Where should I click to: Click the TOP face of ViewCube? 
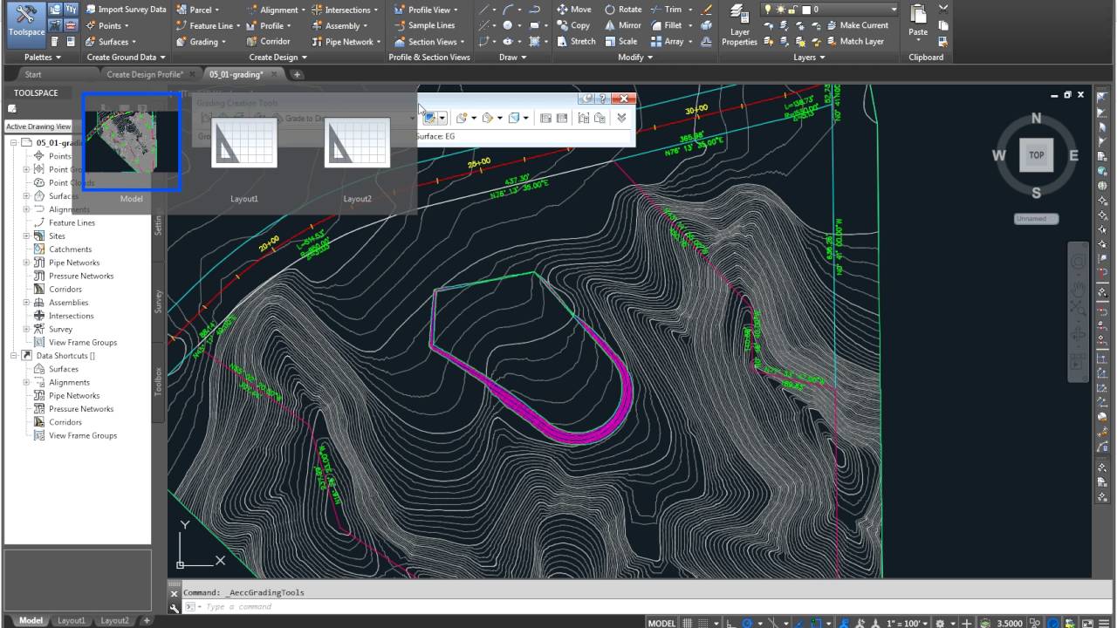1036,155
